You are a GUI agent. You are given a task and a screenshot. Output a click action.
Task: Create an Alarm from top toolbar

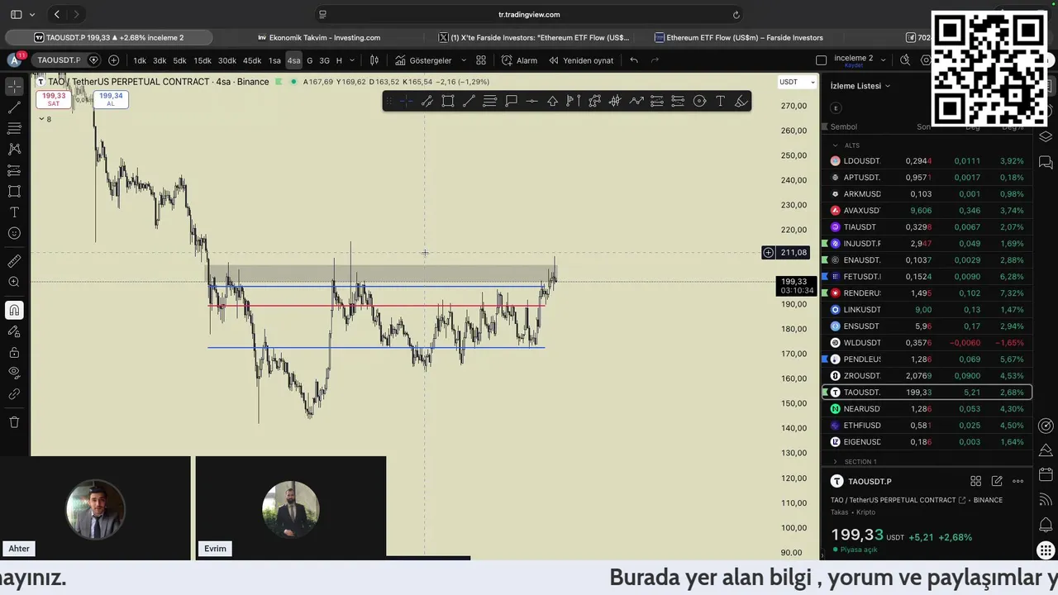pyautogui.click(x=519, y=60)
